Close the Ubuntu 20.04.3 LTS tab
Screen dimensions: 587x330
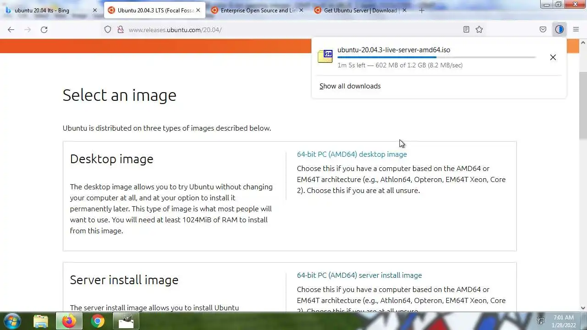(198, 10)
